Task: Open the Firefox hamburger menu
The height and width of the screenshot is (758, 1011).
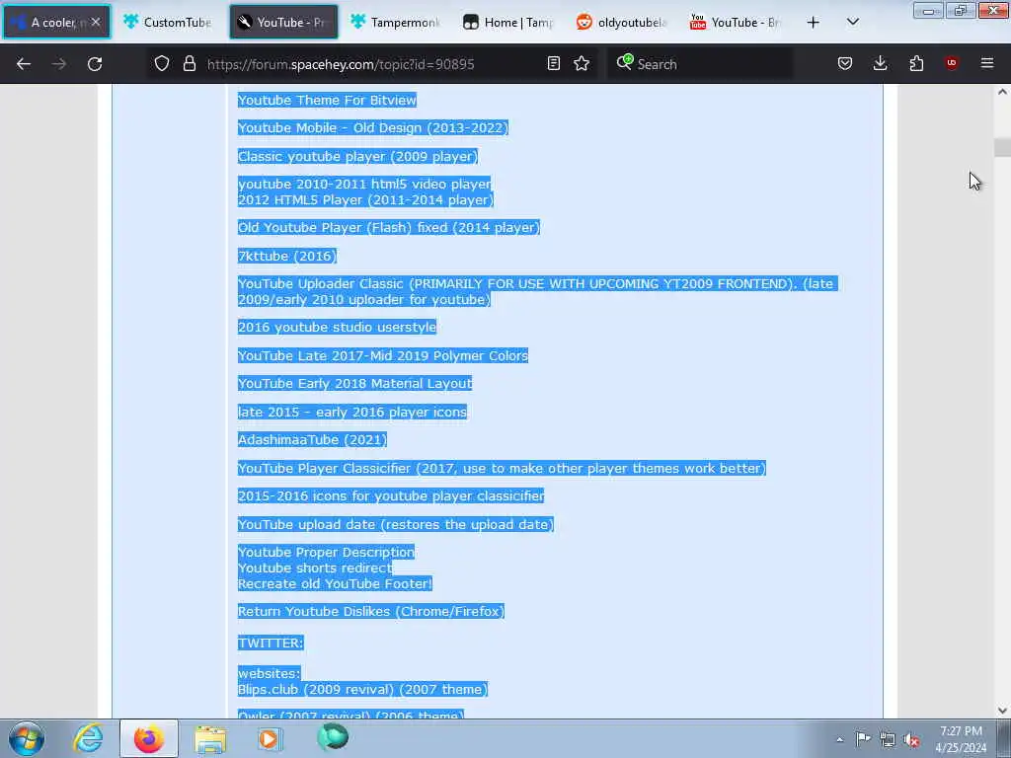Action: coord(987,63)
